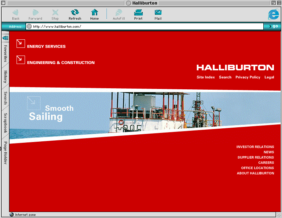Open the Legal link
Viewport: 282px width, 218px height.
tap(269, 77)
